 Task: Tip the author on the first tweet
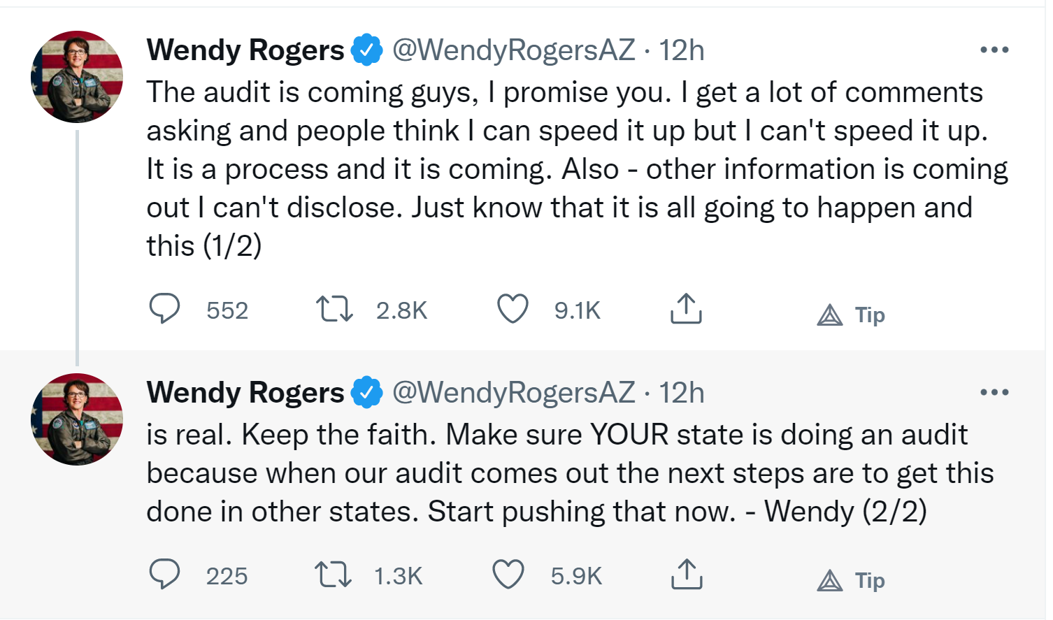pyautogui.click(x=850, y=315)
